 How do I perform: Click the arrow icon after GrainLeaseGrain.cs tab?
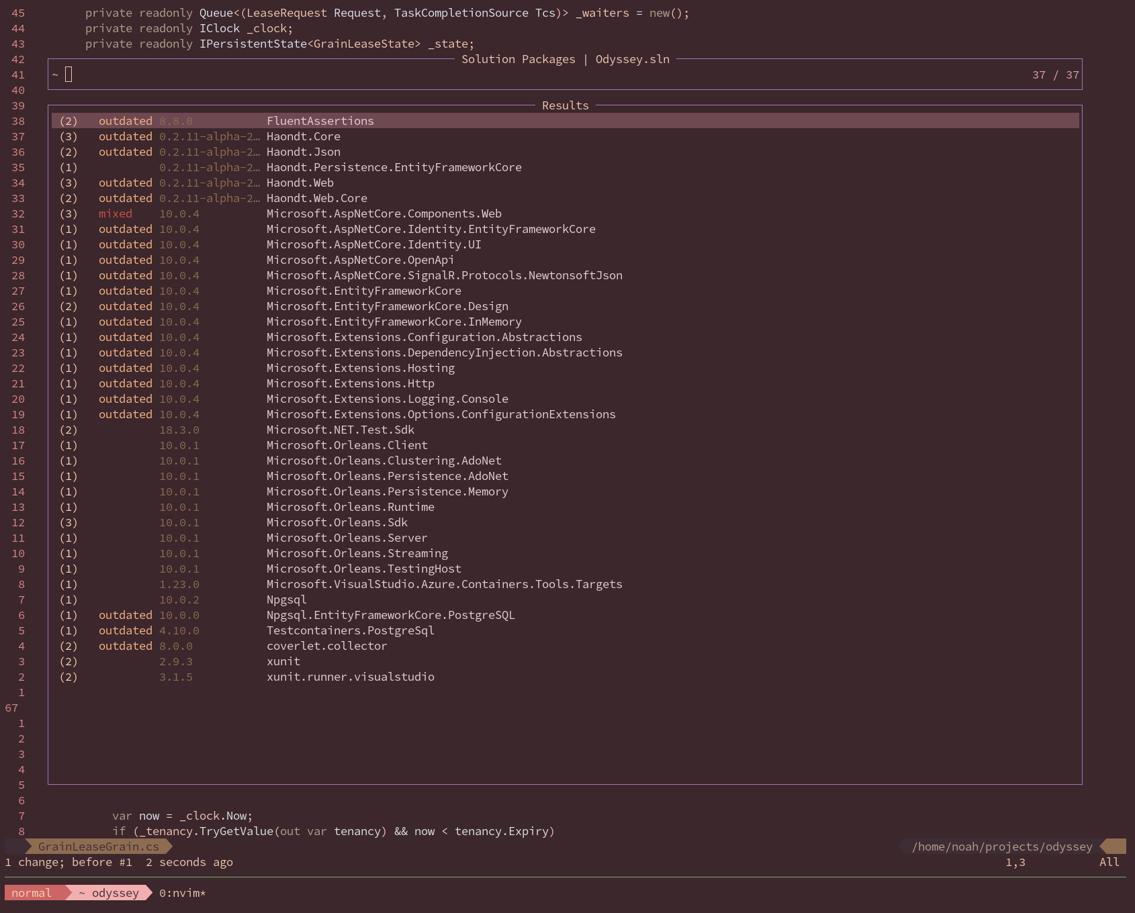pyautogui.click(x=169, y=847)
